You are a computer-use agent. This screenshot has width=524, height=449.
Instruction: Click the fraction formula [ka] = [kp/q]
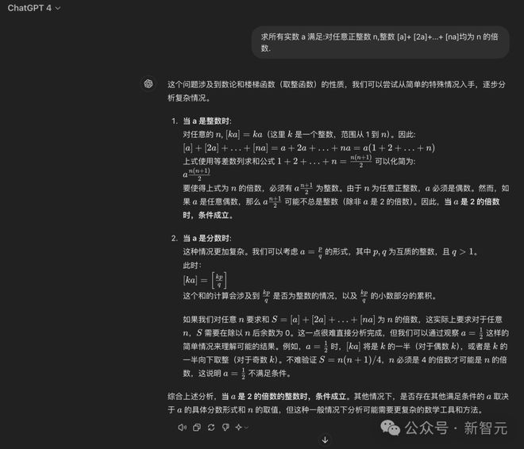pos(205,280)
